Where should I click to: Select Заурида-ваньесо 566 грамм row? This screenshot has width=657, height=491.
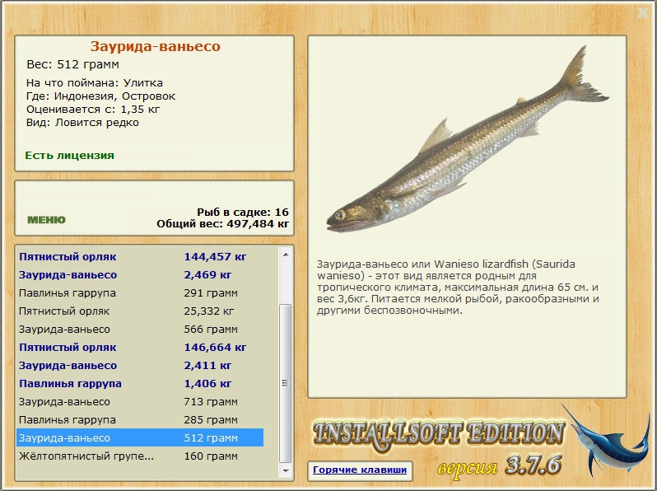coord(140,330)
